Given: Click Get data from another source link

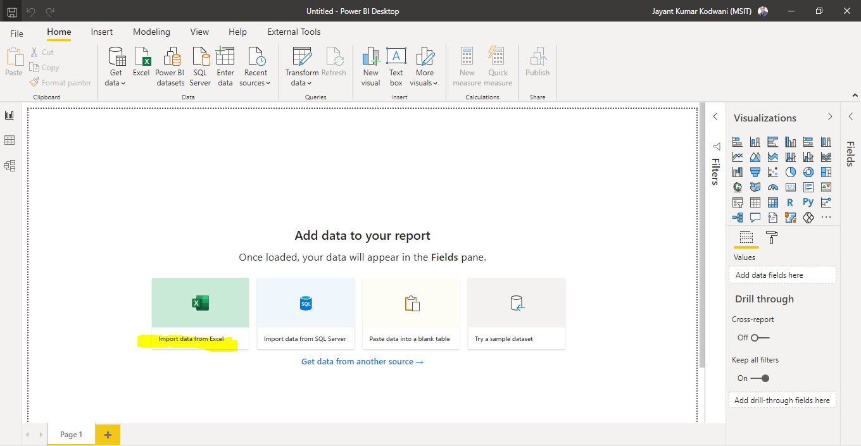Looking at the screenshot, I should click(x=362, y=362).
